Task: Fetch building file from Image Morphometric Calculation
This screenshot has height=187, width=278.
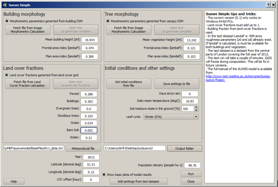Action: pyautogui.click(x=28, y=30)
